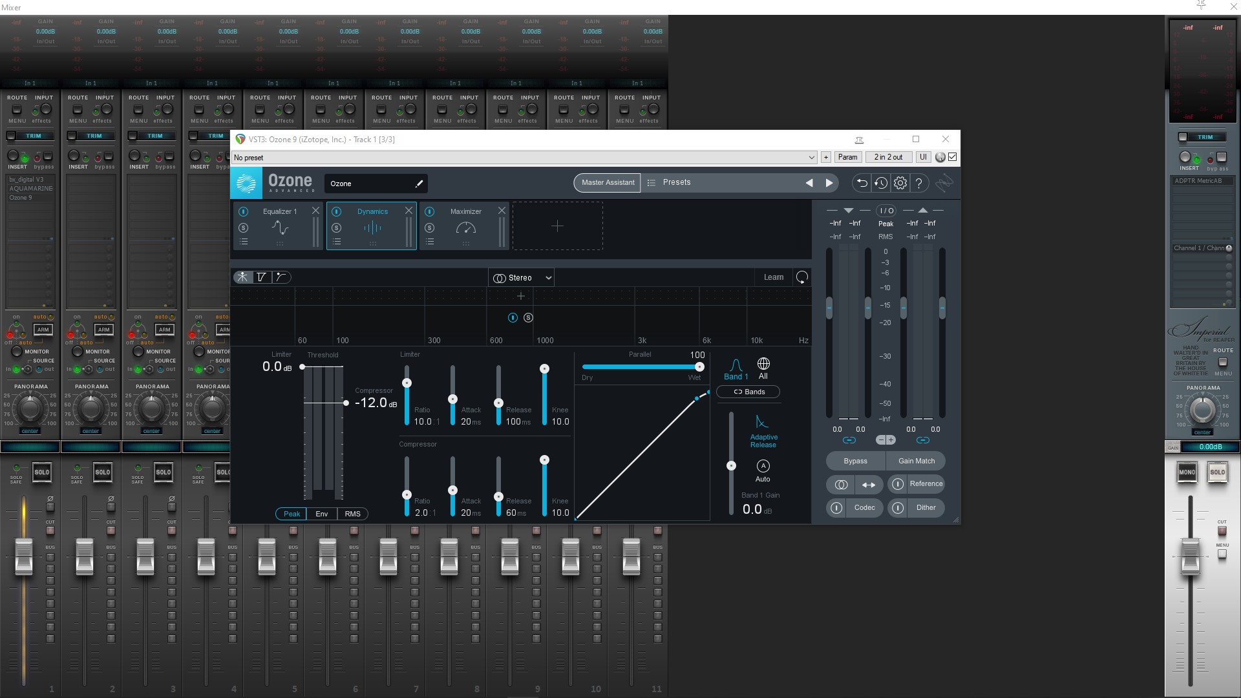Select the Band 1 view icon
This screenshot has height=698, width=1241.
click(x=736, y=369)
